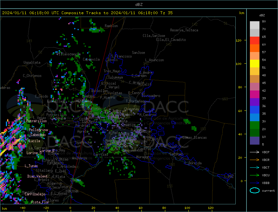The width and height of the screenshot is (278, 212).
Task: Click the 'E_Carmen' map label
Action: coord(139,76)
